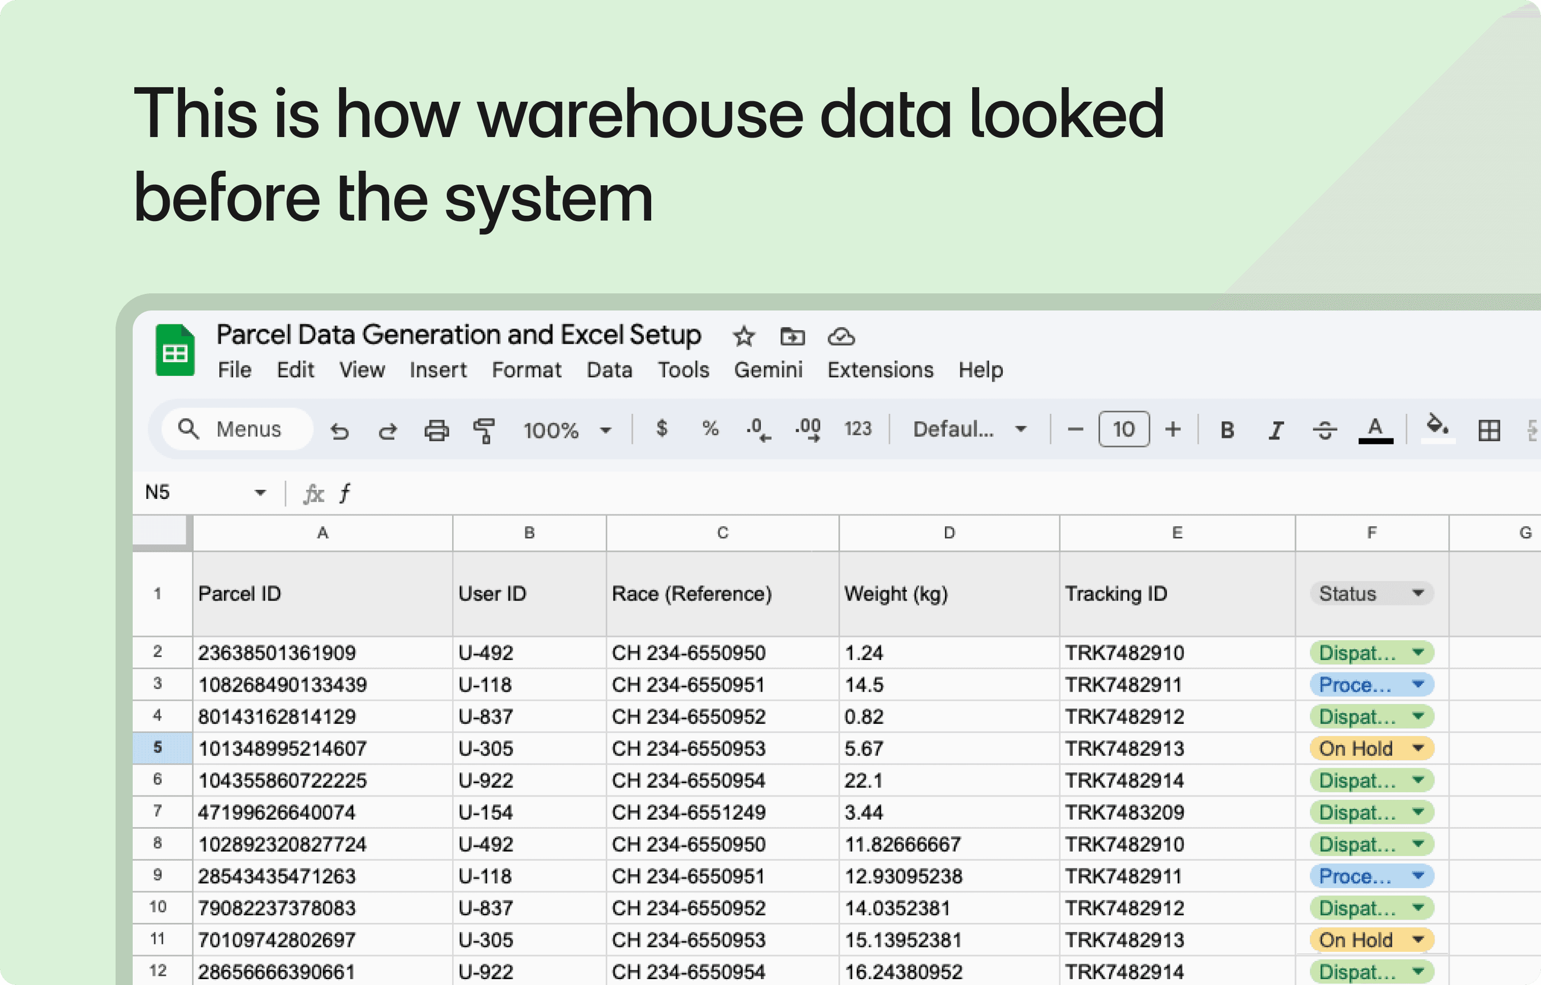Viewport: 1541px width, 985px height.
Task: Click the Menus search field
Action: (238, 429)
